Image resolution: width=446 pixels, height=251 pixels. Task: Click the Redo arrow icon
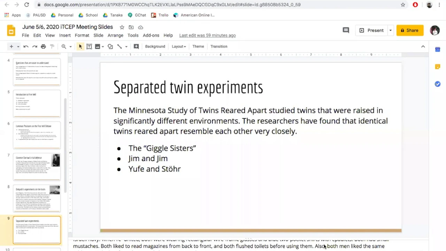[x=34, y=46]
